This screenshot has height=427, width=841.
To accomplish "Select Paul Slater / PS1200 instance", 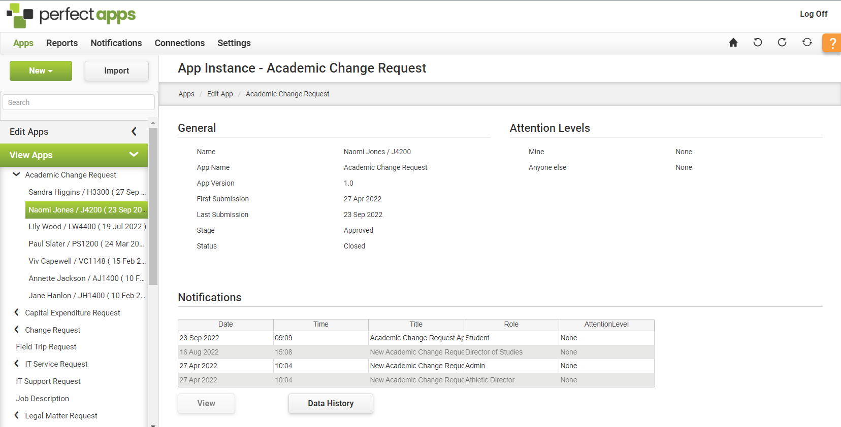I will click(87, 244).
